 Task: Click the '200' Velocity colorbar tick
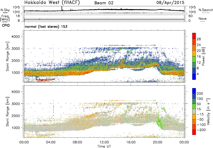200,94
